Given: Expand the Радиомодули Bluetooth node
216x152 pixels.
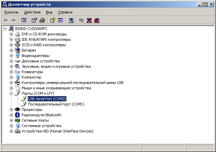Looking at the screenshot, I should click(x=11, y=115).
